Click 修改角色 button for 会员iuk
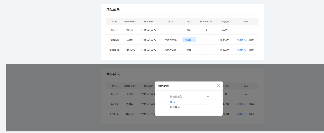This screenshot has width=324, height=133. point(189,40)
